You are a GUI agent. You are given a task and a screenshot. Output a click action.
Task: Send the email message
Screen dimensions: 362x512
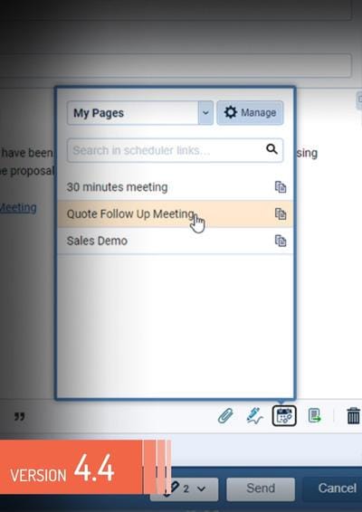tap(261, 488)
